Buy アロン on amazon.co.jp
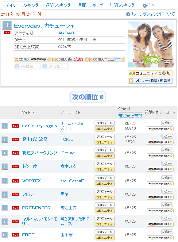The image size is (178, 242). pos(160,197)
